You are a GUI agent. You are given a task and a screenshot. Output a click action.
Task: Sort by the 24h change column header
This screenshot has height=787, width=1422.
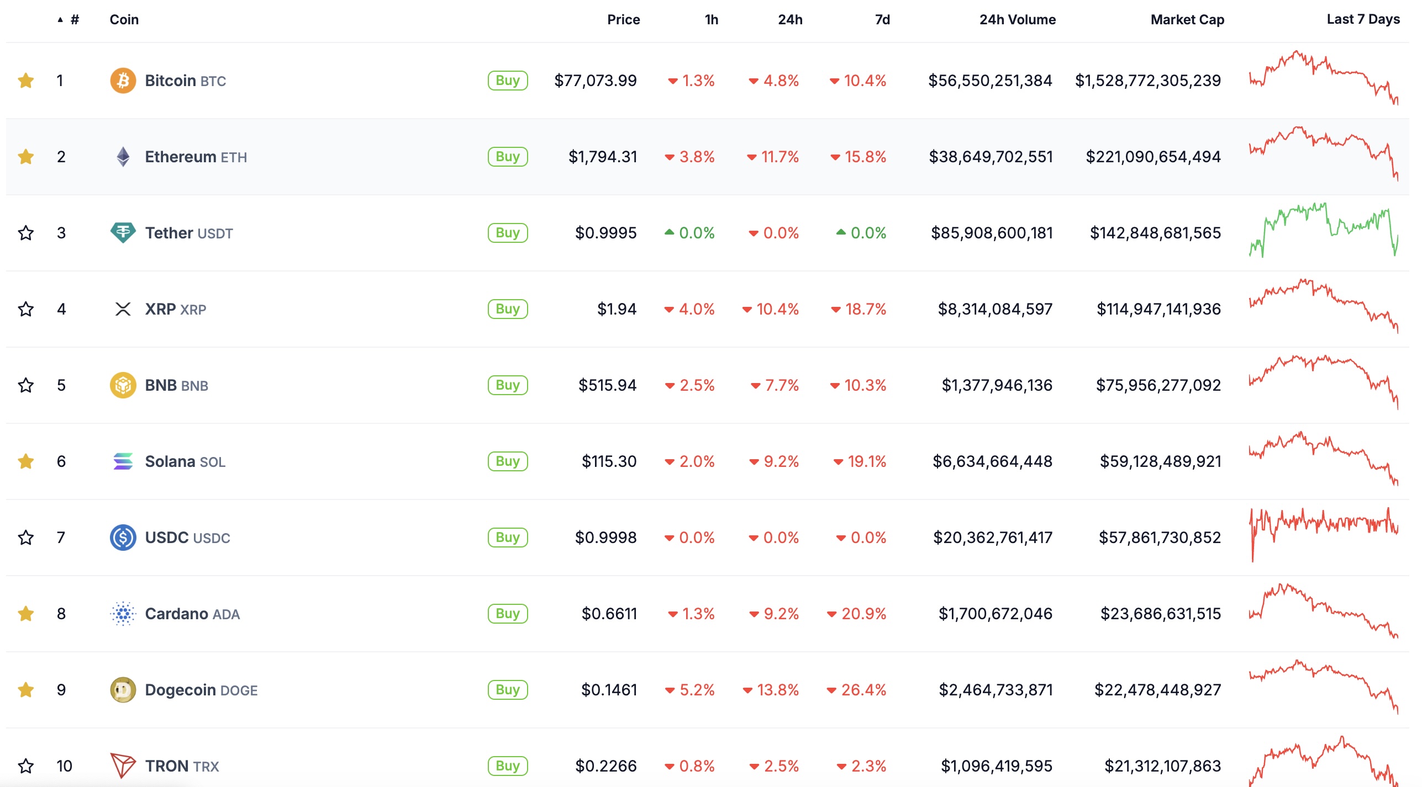pos(790,20)
